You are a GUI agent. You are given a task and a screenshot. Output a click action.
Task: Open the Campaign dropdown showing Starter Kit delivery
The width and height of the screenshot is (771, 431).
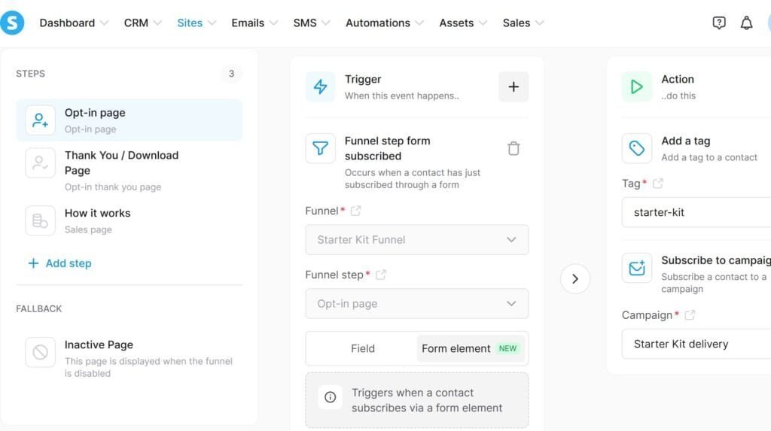(x=696, y=344)
